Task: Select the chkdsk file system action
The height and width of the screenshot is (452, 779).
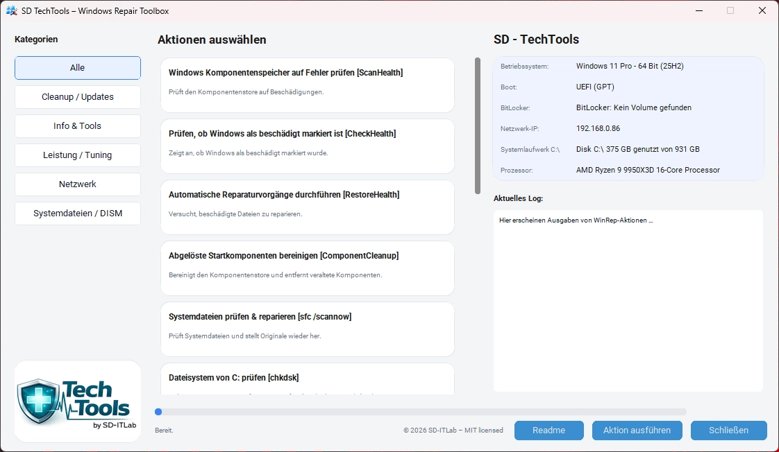Action: pos(307,379)
